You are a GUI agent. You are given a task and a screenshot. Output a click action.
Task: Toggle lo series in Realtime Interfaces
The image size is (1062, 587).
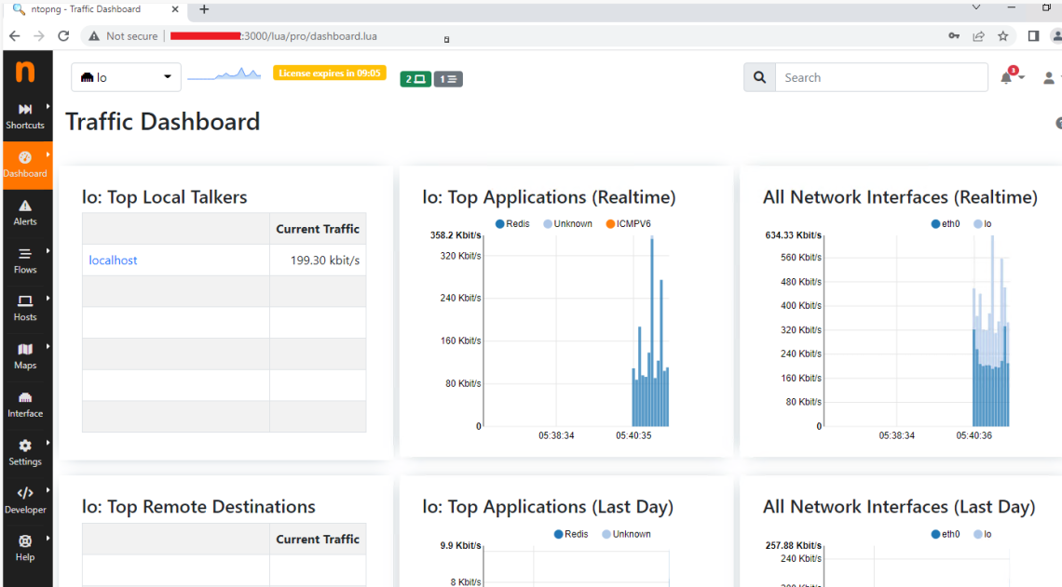click(x=983, y=224)
